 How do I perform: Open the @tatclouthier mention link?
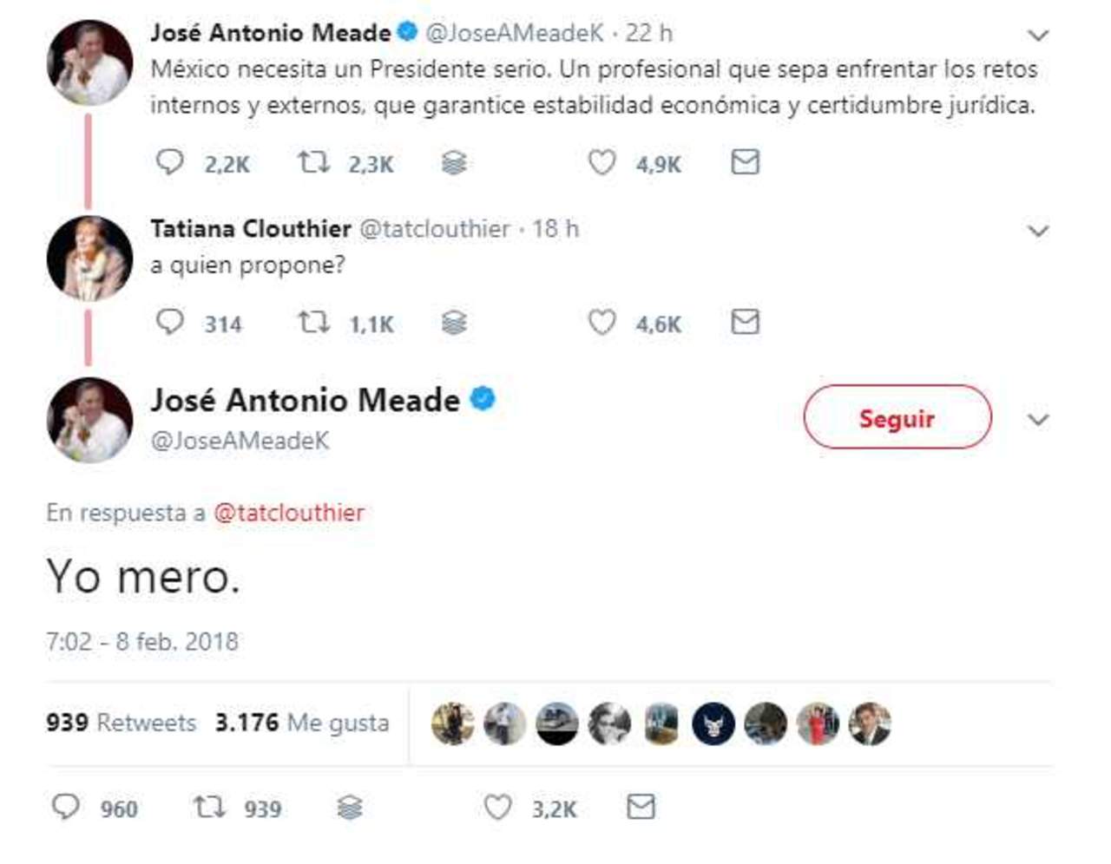pos(289,513)
